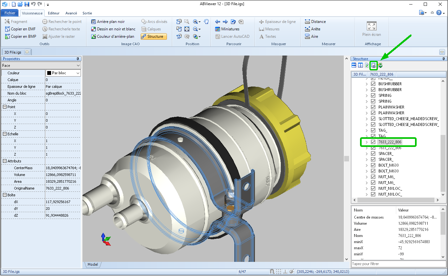This screenshot has height=278, width=448.
Task: Click the fit-to-window icon
Action: pos(187,29)
